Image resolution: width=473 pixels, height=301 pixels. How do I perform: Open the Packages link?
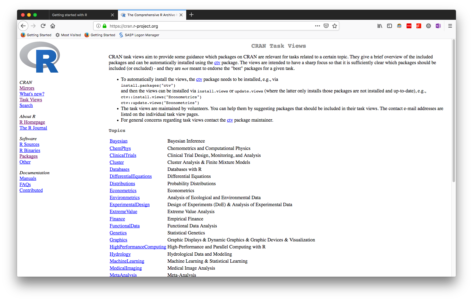coord(29,156)
